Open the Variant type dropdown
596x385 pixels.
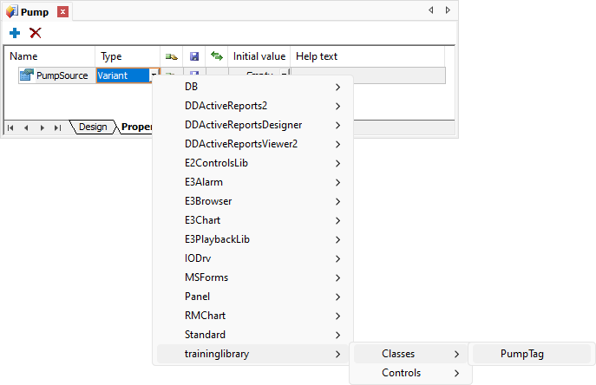(x=154, y=75)
